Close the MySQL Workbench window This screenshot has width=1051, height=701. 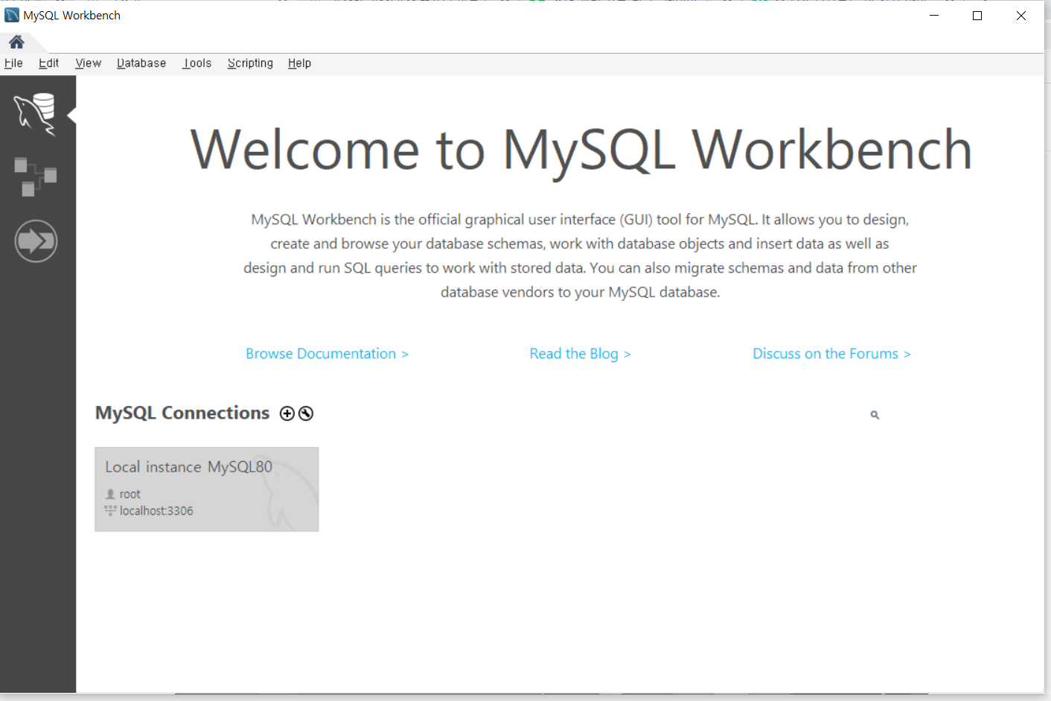tap(1021, 16)
